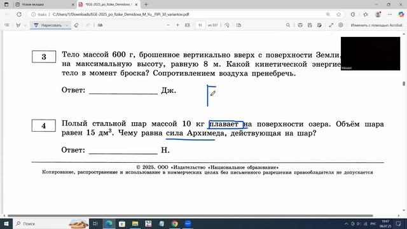
Task: Open Microsoft Store from taskbar
Action: pos(122,223)
